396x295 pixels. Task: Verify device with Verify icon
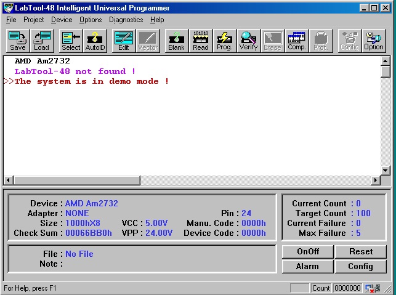click(x=249, y=41)
